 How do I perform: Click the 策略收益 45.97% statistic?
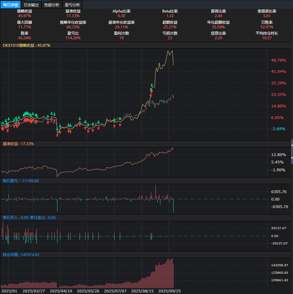pyautogui.click(x=24, y=16)
